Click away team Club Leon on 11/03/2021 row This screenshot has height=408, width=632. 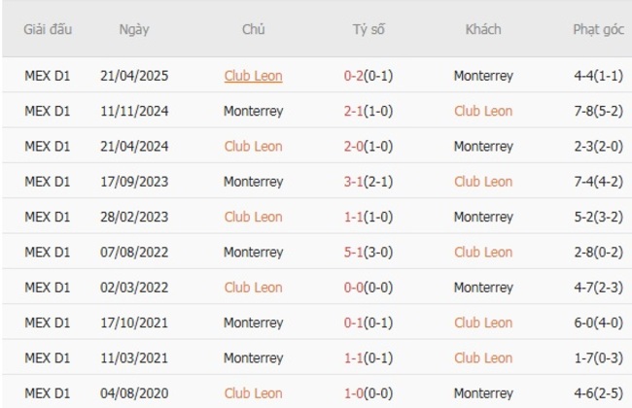[483, 357]
